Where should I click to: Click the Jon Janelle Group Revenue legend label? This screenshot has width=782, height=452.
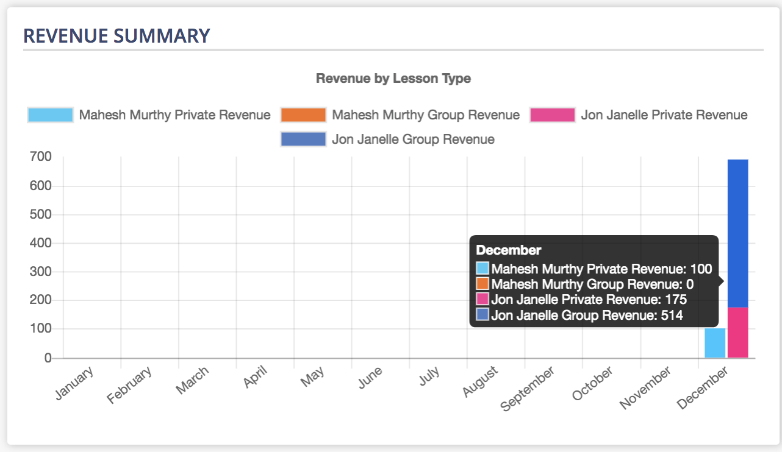[x=413, y=139]
